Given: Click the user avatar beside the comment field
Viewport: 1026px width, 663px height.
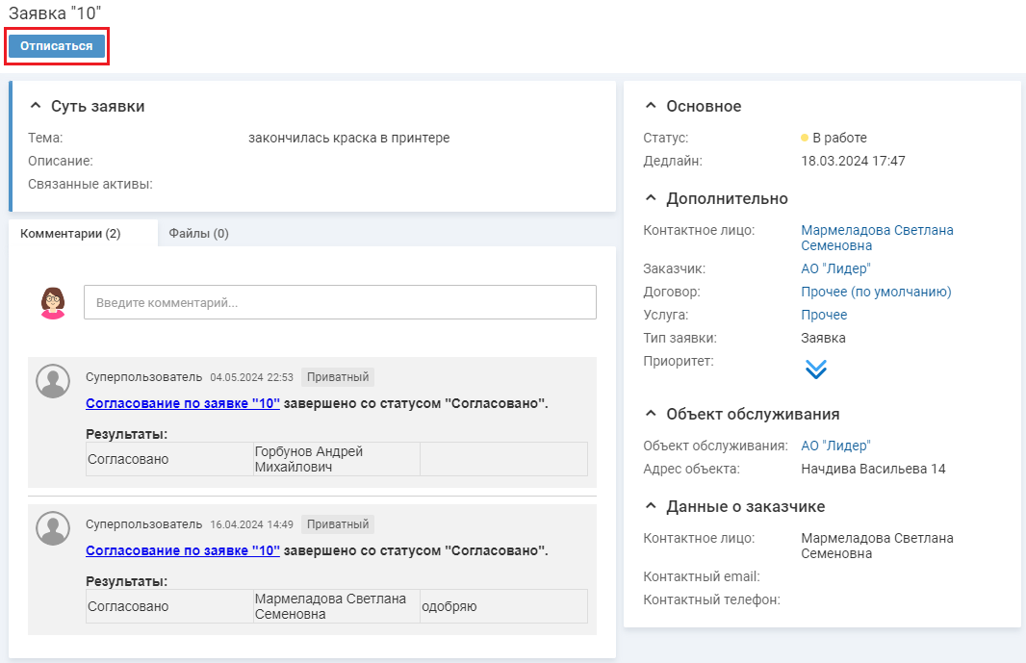Looking at the screenshot, I should point(53,302).
